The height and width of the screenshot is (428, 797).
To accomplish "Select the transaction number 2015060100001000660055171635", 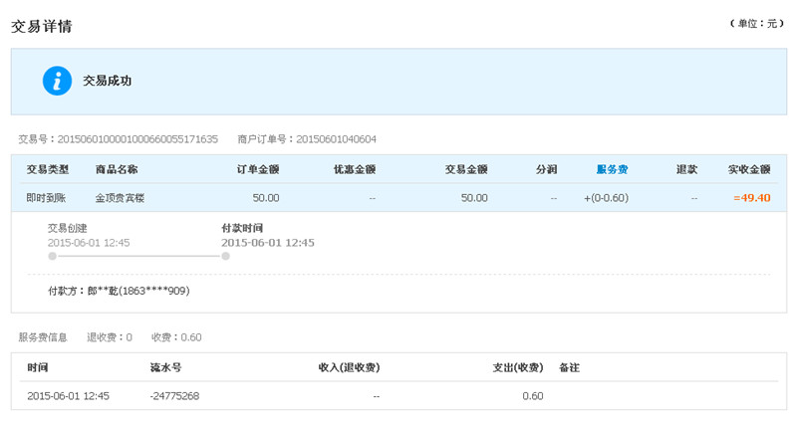I will (x=137, y=139).
